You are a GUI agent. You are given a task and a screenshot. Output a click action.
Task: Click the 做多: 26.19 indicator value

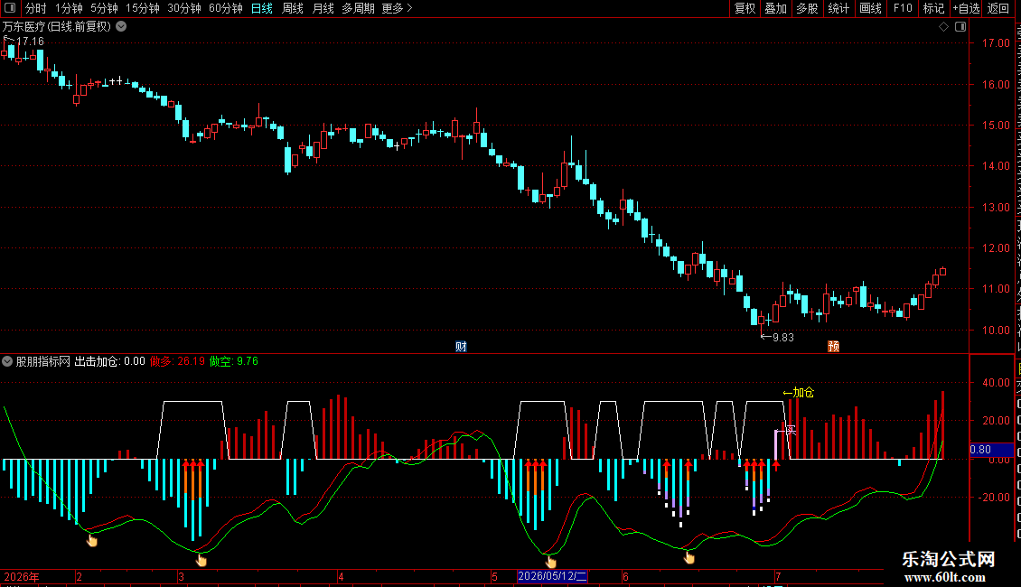pos(177,361)
